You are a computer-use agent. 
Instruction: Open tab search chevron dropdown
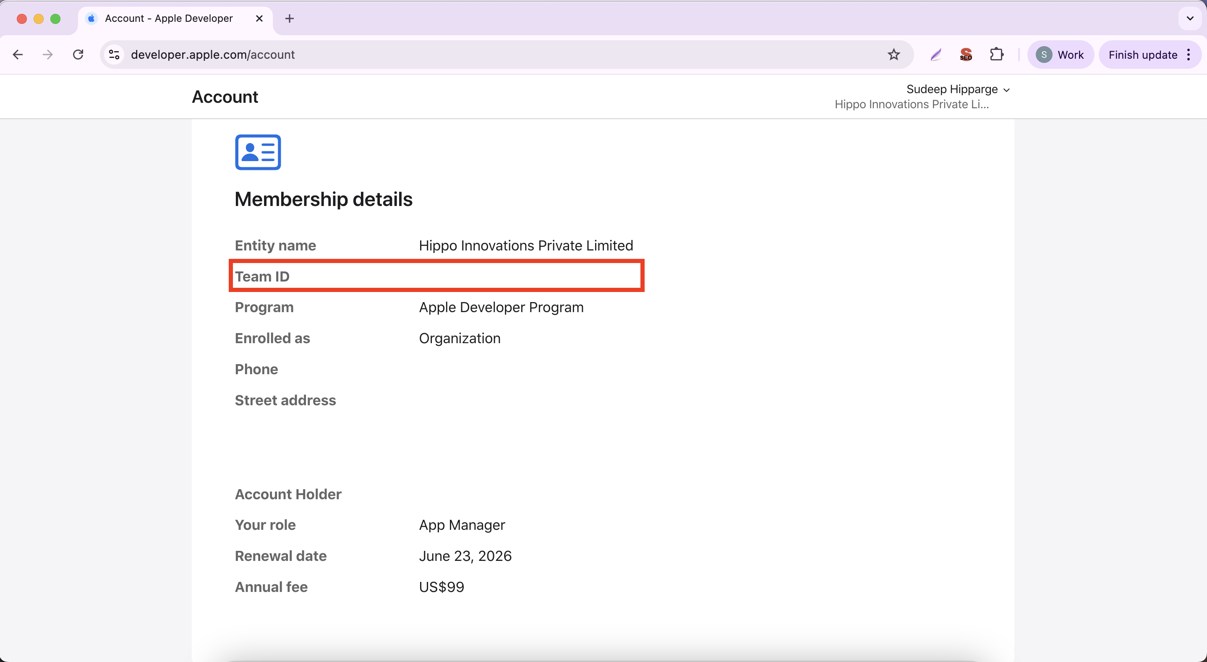[1190, 19]
